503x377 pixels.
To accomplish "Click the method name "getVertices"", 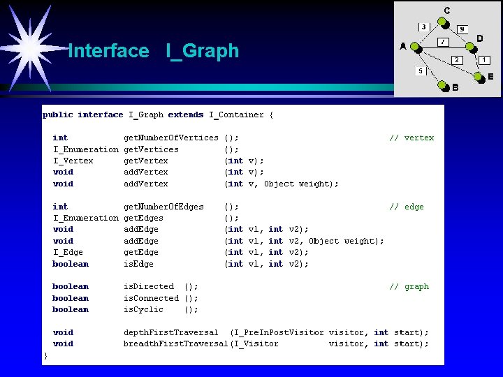I will (x=151, y=149).
